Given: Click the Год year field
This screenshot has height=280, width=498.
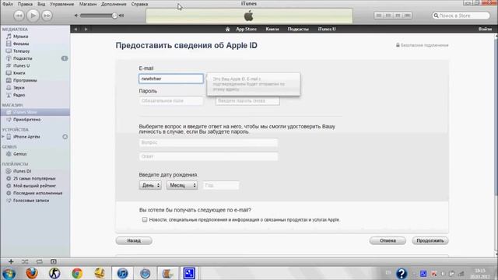Looking at the screenshot, I should [x=221, y=185].
